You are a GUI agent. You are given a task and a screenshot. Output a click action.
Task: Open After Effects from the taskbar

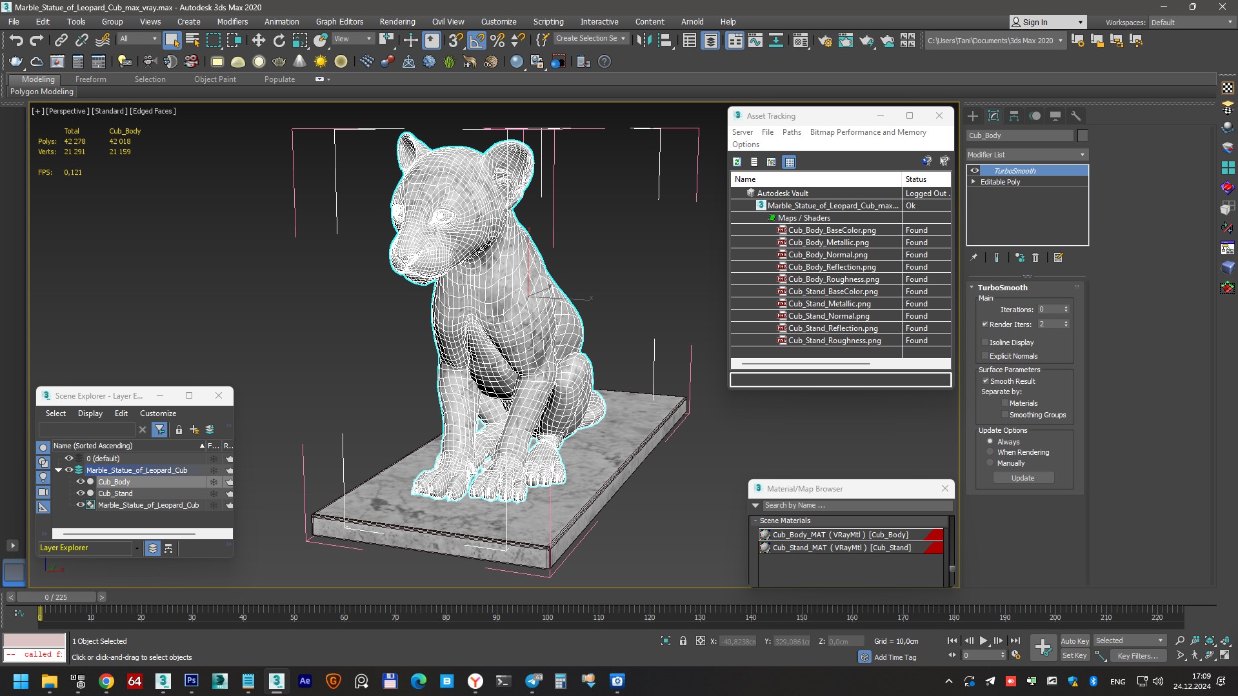tap(305, 681)
